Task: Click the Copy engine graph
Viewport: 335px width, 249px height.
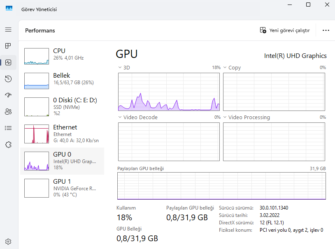Action: [x=274, y=92]
